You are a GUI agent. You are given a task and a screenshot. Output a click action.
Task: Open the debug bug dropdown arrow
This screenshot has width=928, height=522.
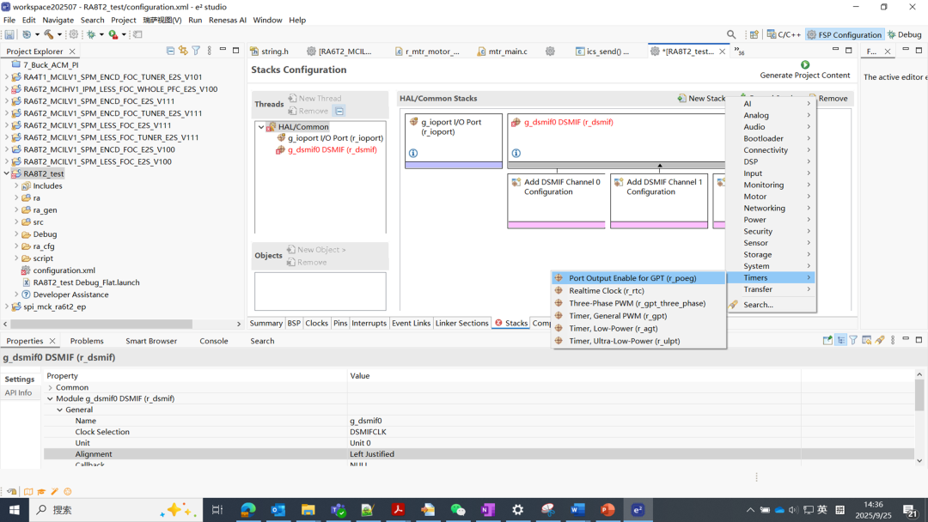pyautogui.click(x=101, y=34)
